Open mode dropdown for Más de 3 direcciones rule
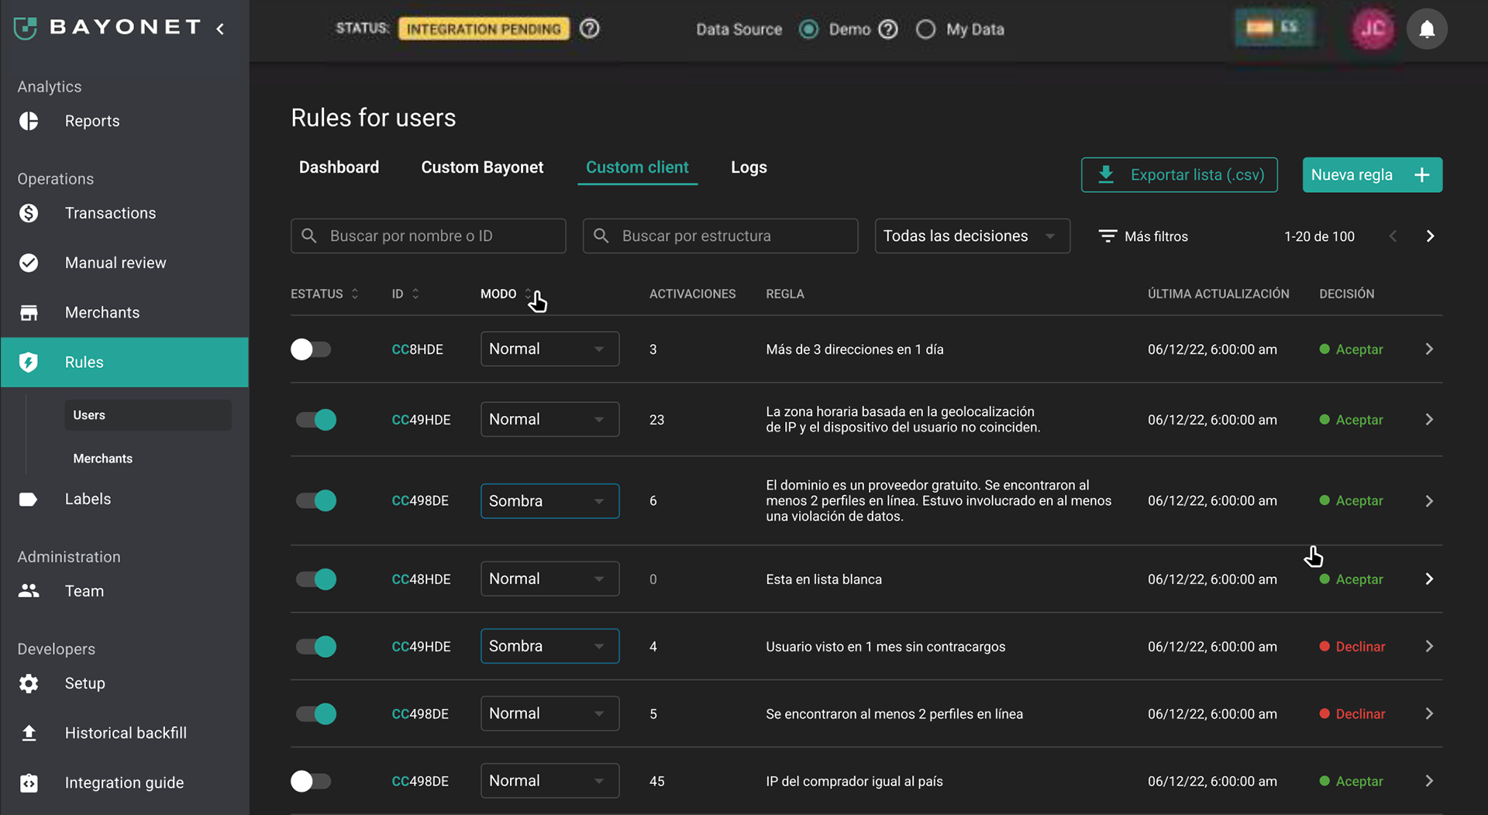This screenshot has height=815, width=1488. (x=549, y=349)
